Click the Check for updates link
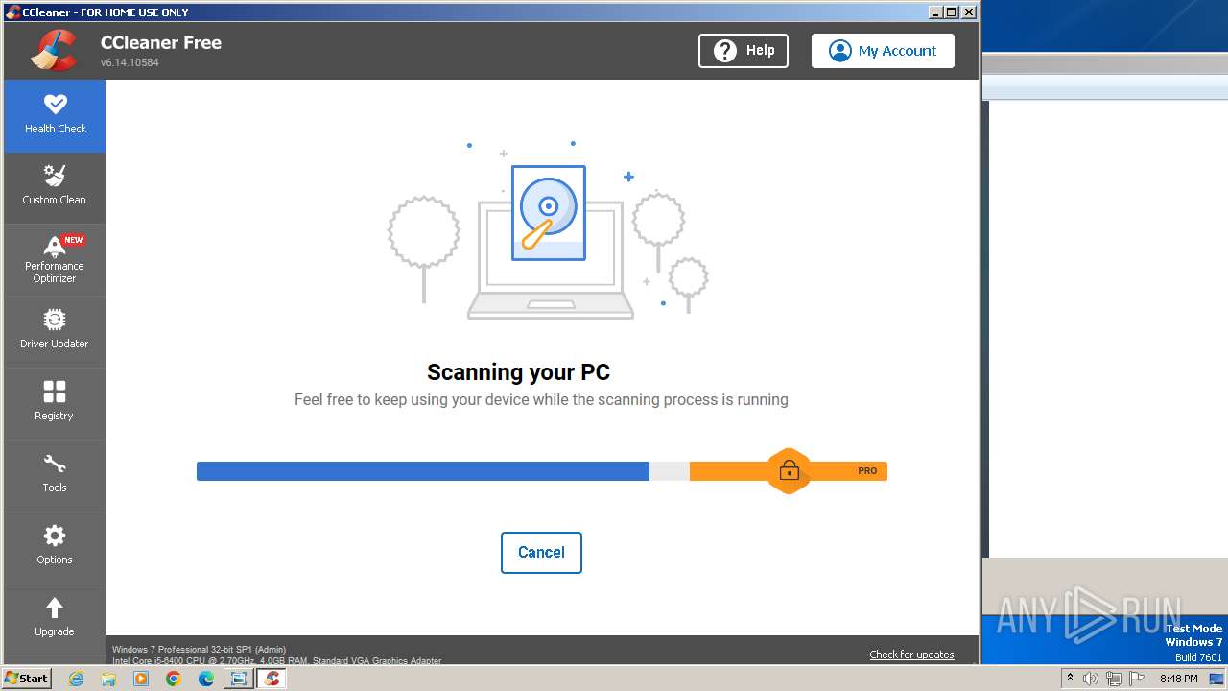This screenshot has height=691, width=1228. (x=911, y=655)
